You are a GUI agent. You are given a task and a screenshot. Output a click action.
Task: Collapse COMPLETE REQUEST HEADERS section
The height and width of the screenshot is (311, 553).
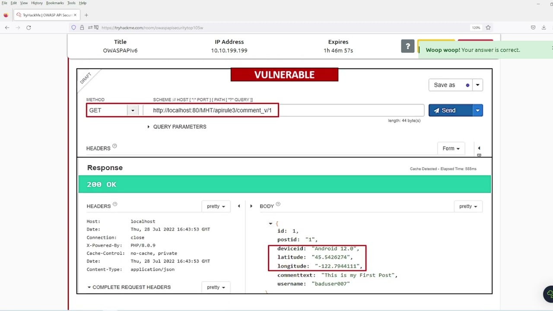tap(129, 287)
